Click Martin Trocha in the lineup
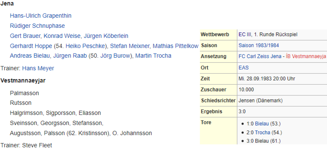Viewport: 327px width, 149px height. 153,56
